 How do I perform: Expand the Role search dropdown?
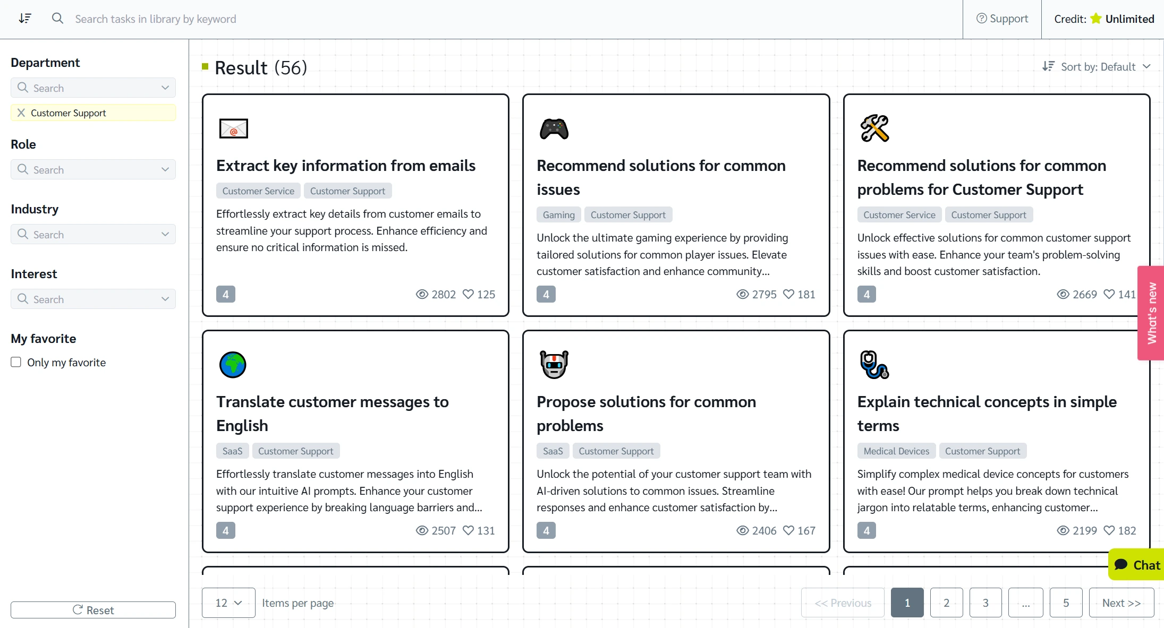click(166, 169)
